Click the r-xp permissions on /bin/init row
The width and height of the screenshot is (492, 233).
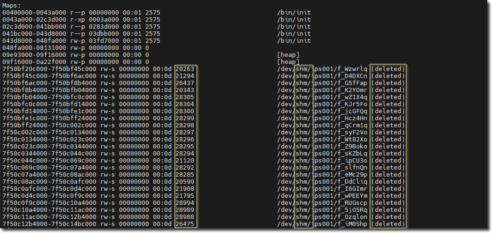pos(77,20)
